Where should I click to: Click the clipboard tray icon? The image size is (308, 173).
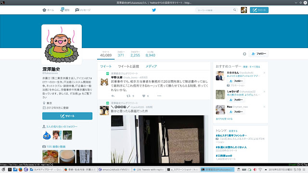[x=239, y=170]
